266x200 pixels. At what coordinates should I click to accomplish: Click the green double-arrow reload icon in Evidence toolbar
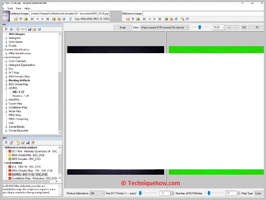click(70, 19)
